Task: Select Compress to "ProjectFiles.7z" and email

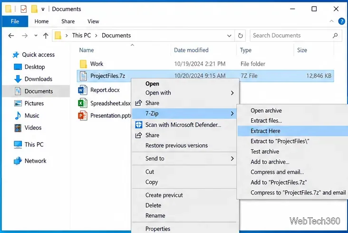Action: click(x=298, y=193)
